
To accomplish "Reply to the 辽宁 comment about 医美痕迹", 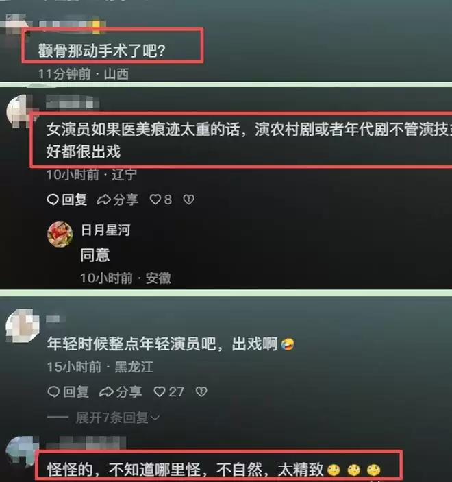I will tap(67, 200).
